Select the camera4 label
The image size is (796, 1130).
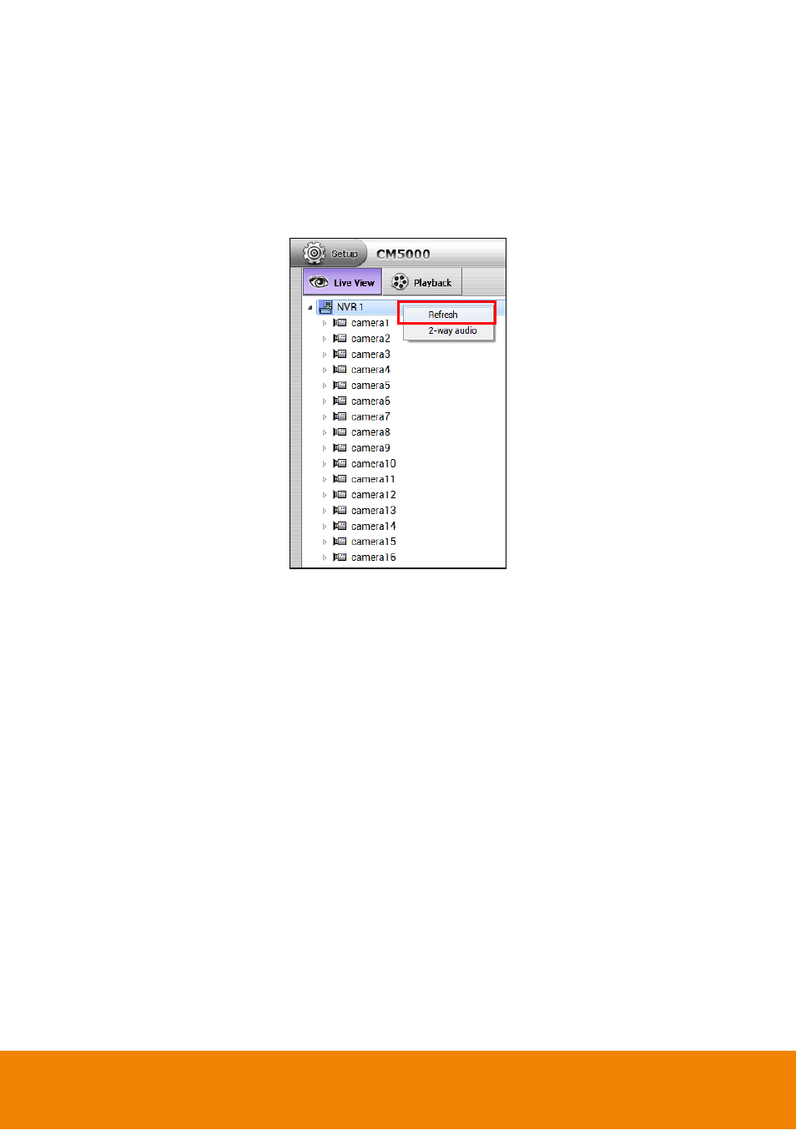tap(370, 370)
